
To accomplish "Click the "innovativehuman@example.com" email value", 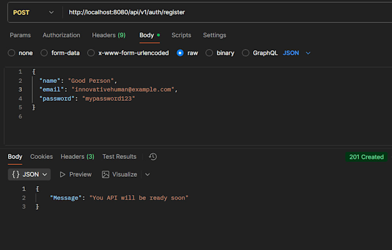I will point(123,89).
